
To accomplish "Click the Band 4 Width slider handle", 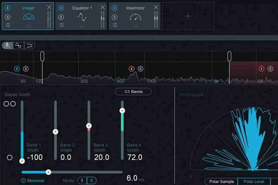I will pyautogui.click(x=122, y=111).
